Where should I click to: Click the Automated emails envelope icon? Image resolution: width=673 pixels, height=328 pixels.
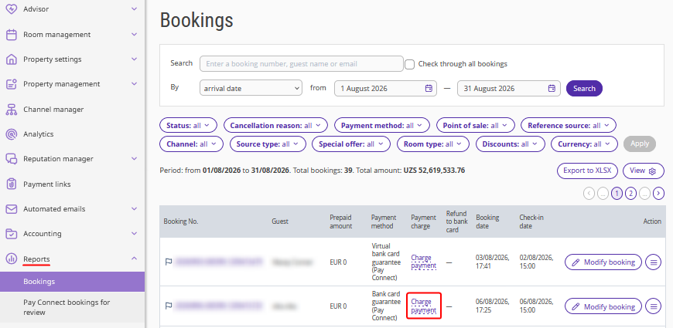click(12, 209)
